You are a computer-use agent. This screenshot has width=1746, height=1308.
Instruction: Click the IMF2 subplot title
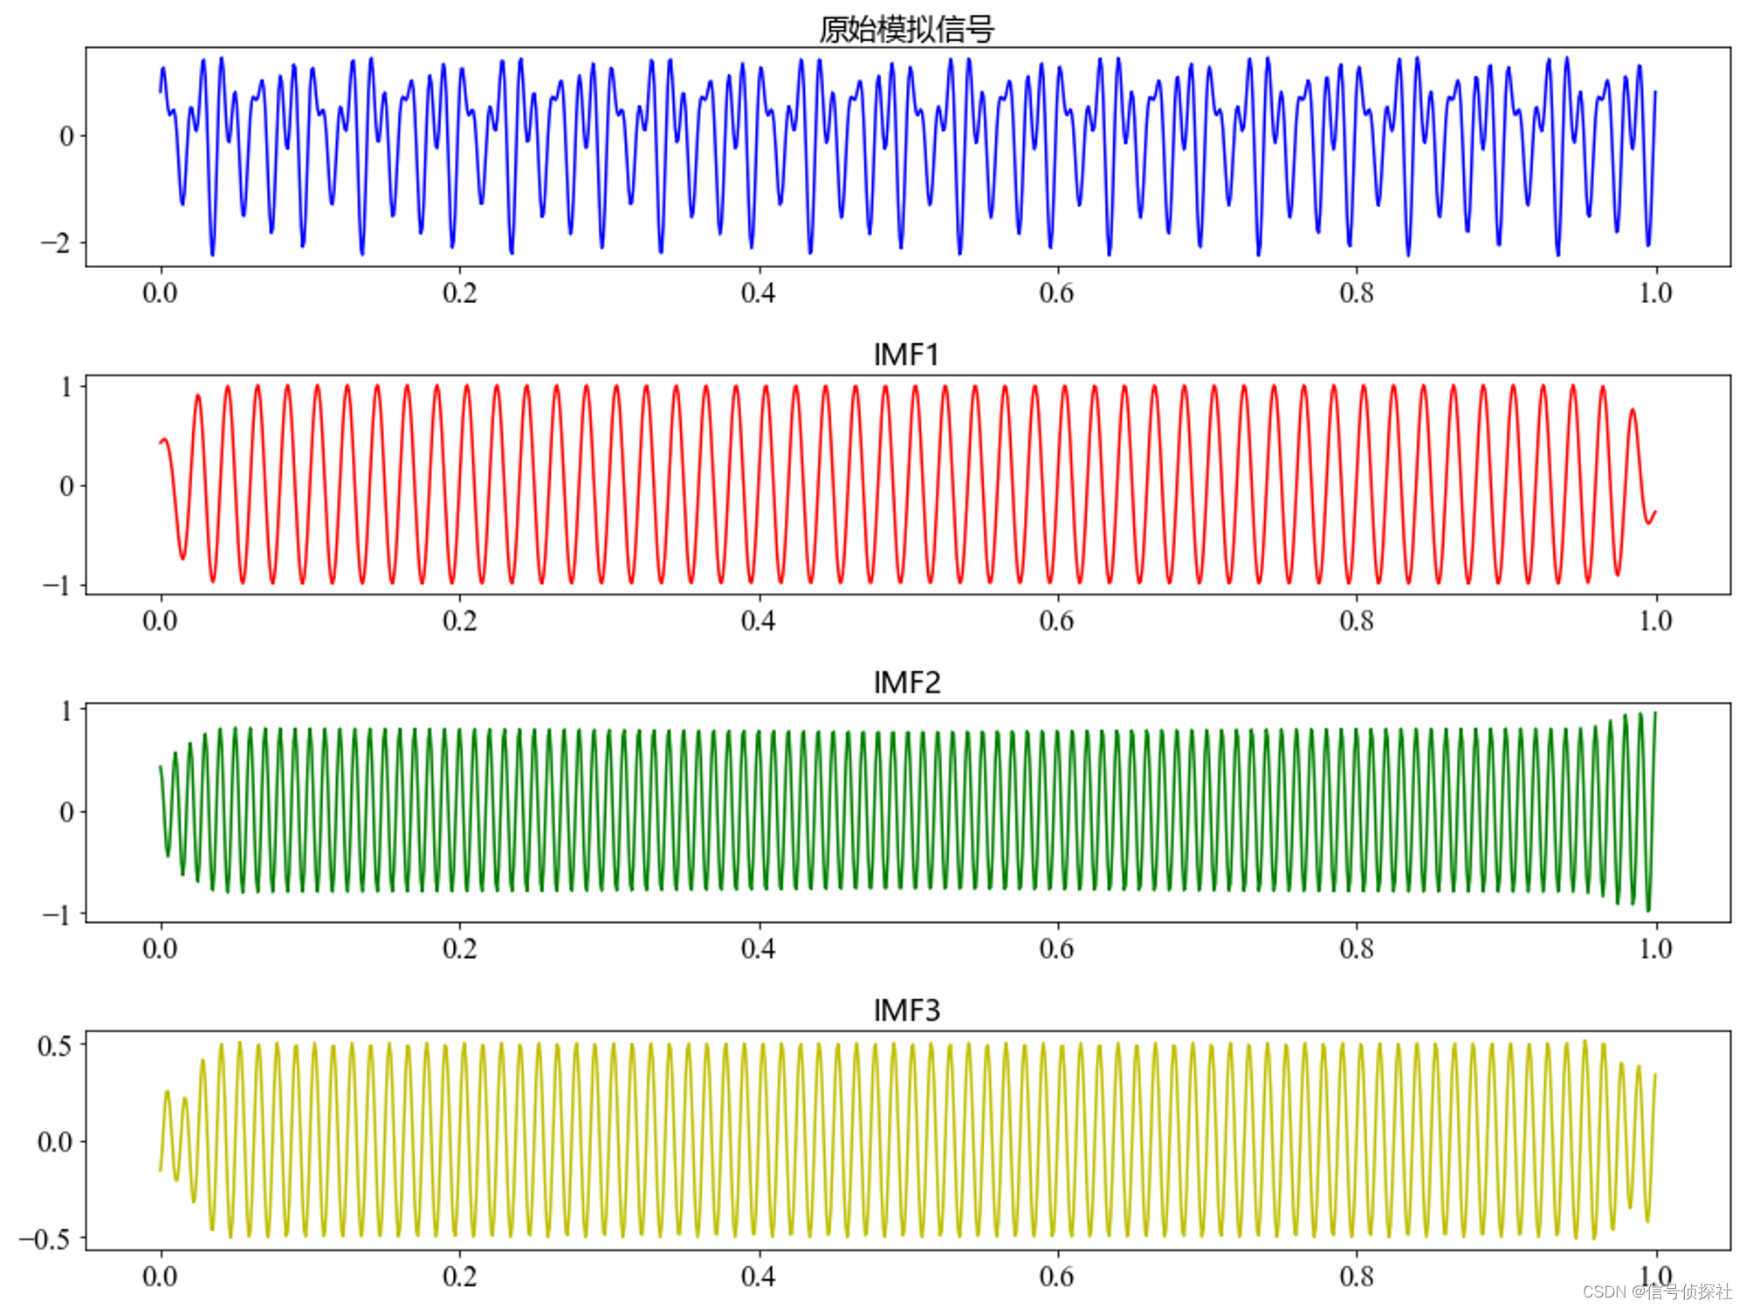[x=906, y=683]
